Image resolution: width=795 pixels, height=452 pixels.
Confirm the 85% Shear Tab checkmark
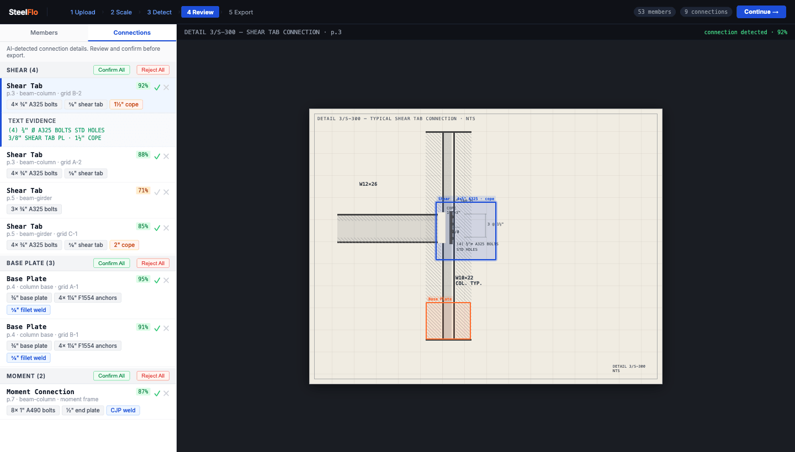click(x=157, y=228)
